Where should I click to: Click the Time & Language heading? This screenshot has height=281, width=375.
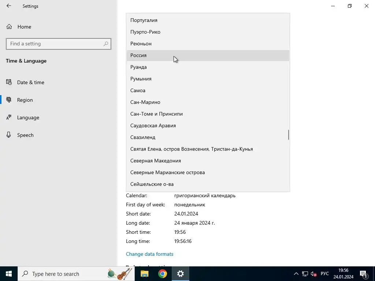click(26, 61)
